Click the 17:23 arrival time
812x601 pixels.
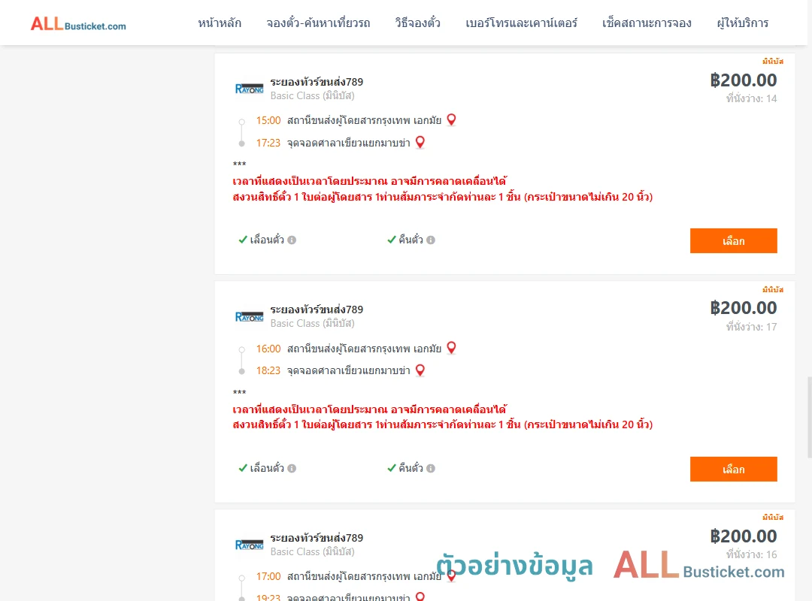tap(268, 143)
